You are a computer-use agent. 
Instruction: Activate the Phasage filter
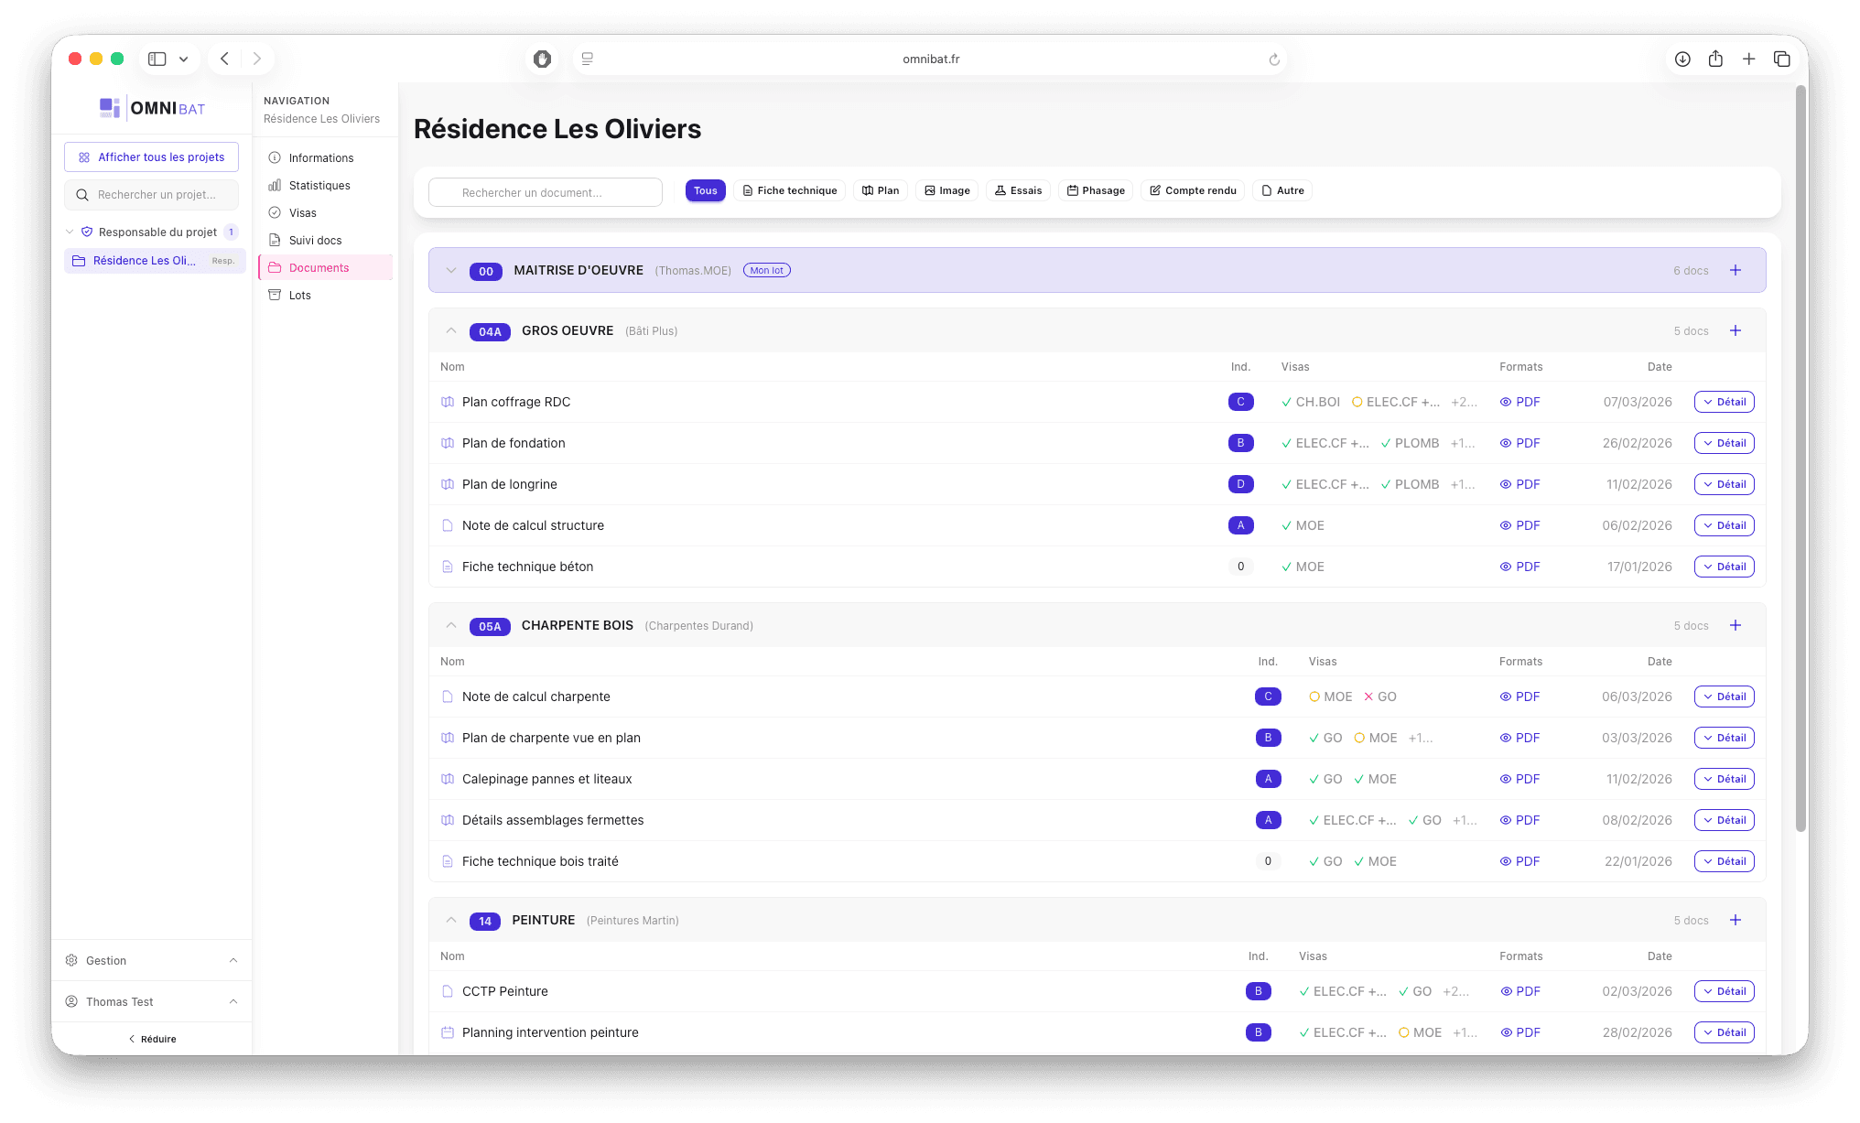pos(1095,190)
